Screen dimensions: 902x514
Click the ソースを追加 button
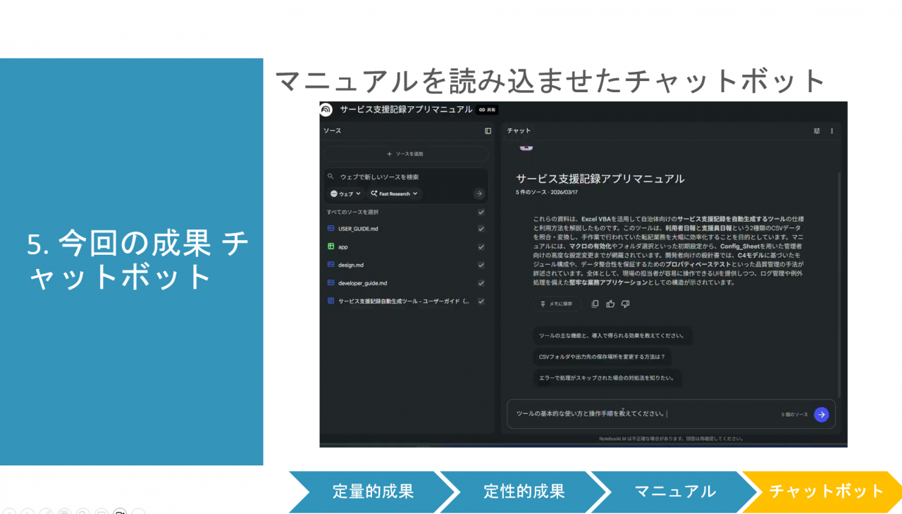tap(406, 153)
